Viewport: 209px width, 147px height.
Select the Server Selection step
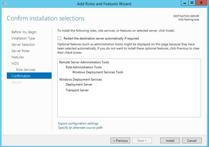(x=23, y=45)
